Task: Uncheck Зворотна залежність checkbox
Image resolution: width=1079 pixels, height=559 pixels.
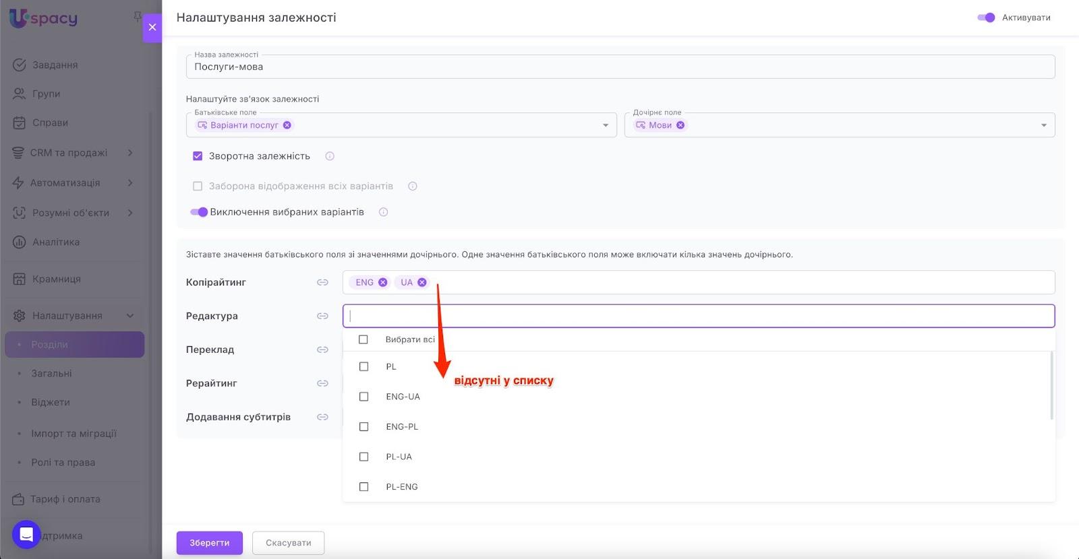Action: pyautogui.click(x=198, y=156)
